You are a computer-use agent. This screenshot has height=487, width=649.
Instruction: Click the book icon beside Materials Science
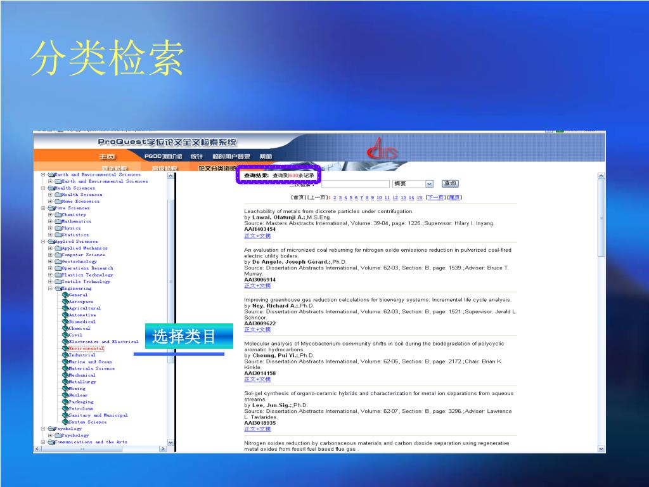[65, 368]
